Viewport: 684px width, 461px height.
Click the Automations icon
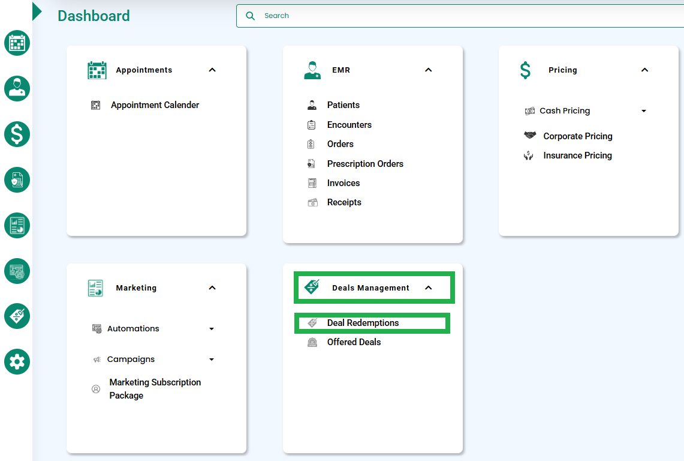point(97,328)
